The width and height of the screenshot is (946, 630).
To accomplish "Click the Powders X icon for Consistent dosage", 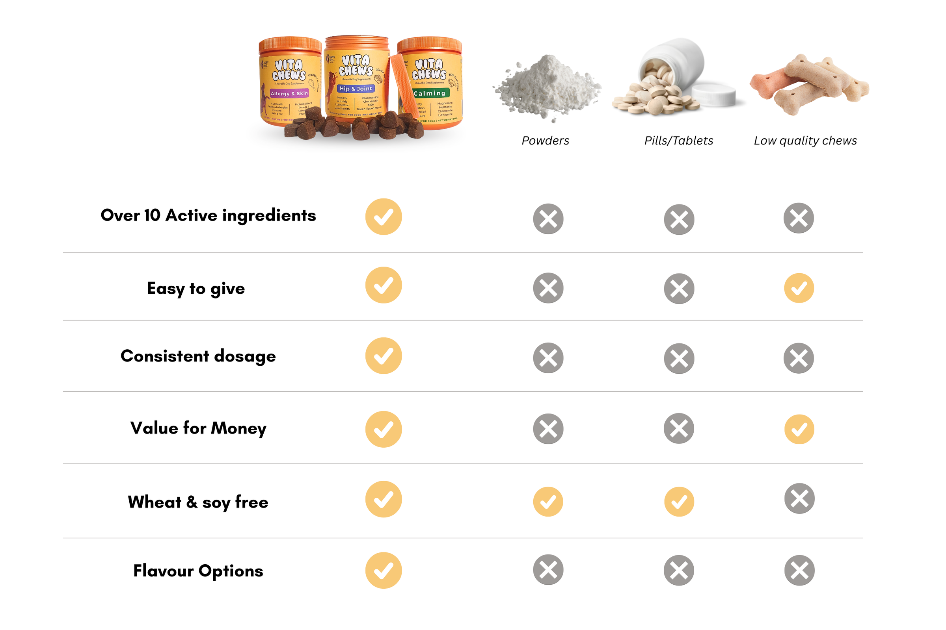I will [x=548, y=358].
